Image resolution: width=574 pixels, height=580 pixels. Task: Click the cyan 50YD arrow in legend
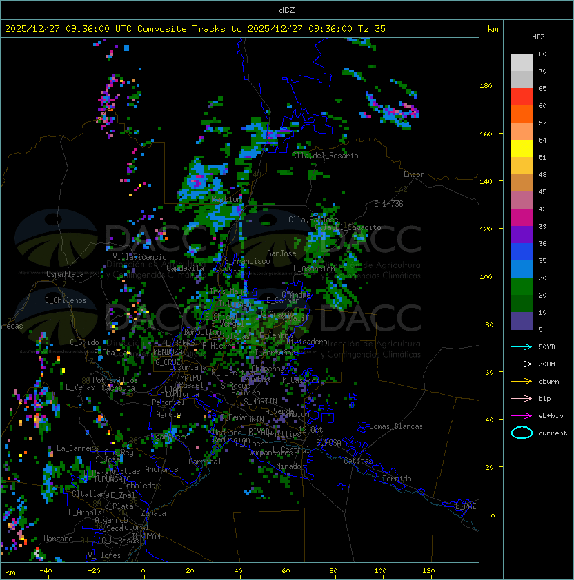click(522, 346)
